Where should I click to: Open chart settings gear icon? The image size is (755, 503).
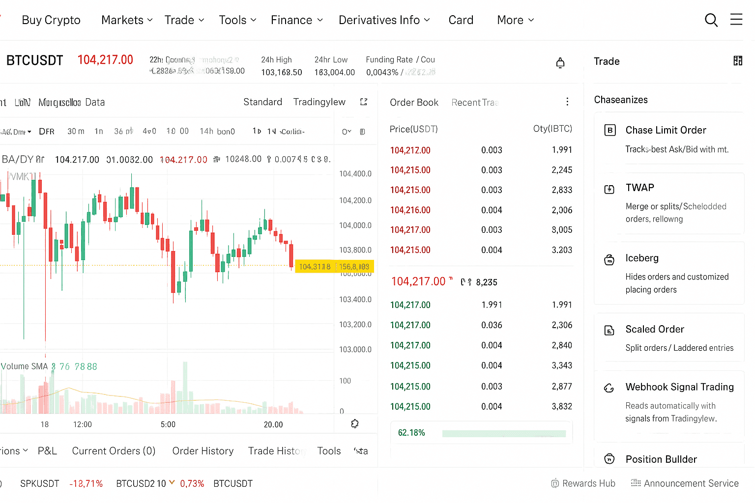click(x=354, y=424)
